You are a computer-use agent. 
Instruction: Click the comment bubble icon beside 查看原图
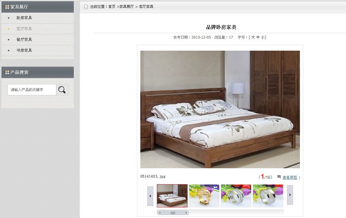(x=279, y=177)
